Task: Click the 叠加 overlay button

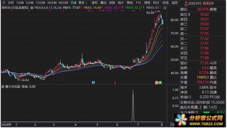Action: [x=103, y=3]
